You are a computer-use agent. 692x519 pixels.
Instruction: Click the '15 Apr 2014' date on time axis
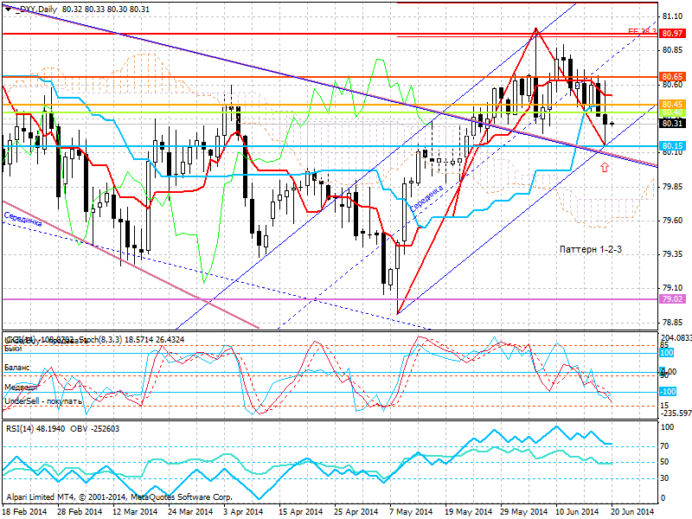(301, 511)
